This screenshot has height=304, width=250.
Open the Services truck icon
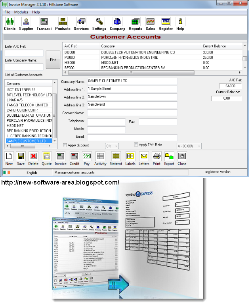pyautogui.click(x=81, y=21)
